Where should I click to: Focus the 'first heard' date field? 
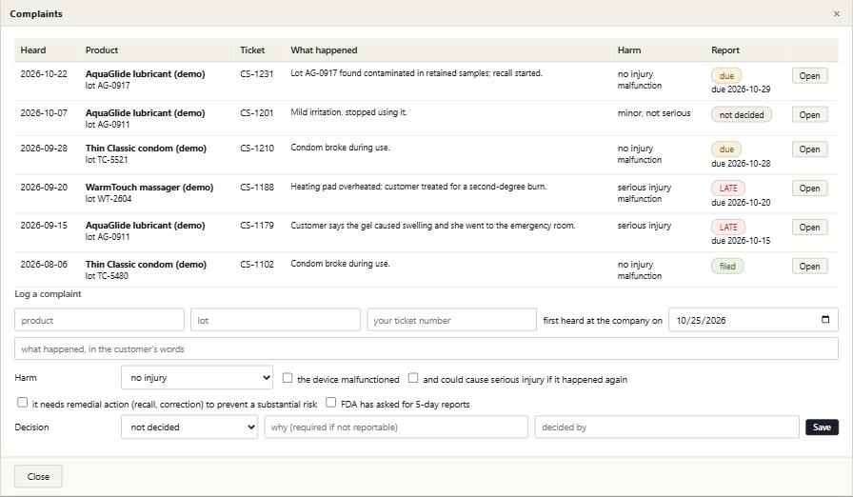click(753, 320)
